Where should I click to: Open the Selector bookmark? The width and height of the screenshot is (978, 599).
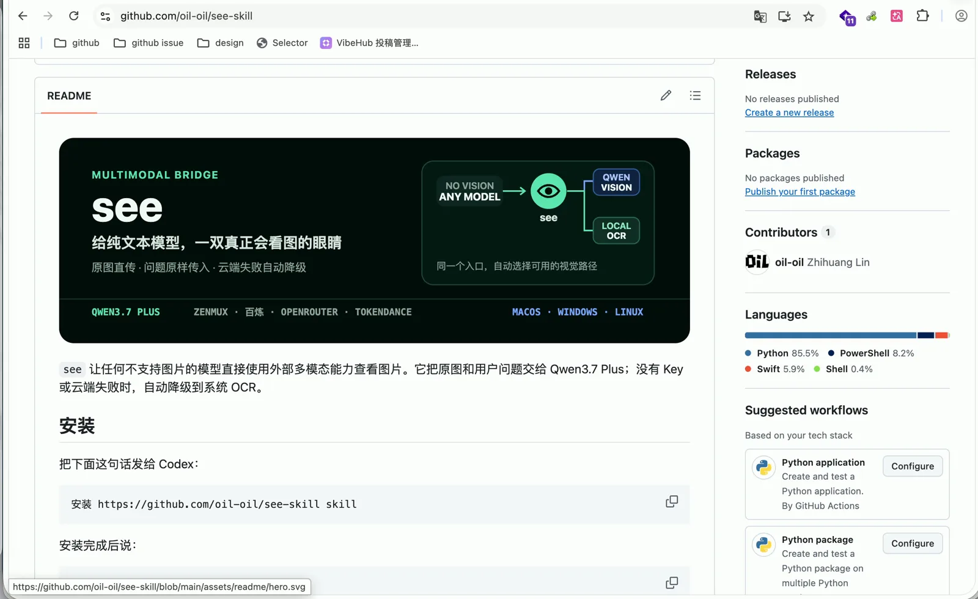pos(282,43)
